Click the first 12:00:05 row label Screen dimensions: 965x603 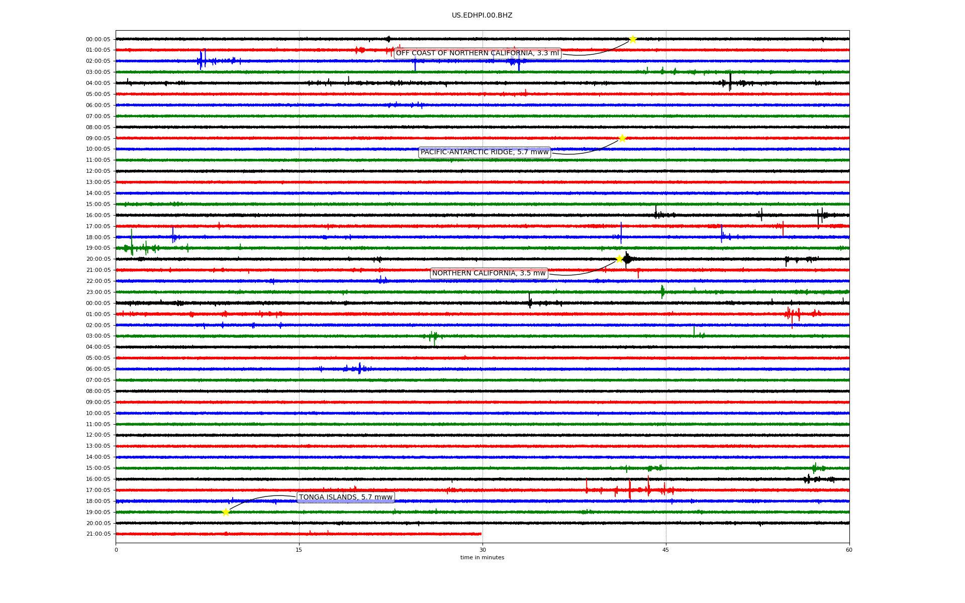[x=98, y=171]
